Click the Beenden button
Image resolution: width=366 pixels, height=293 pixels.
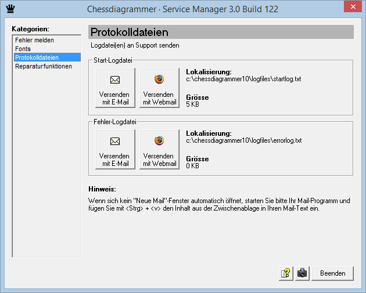(333, 273)
